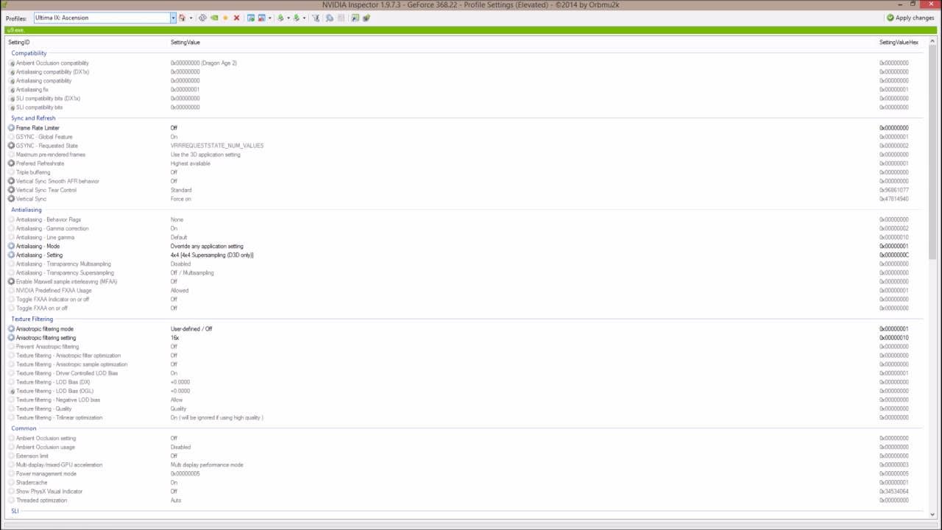Click the SettingID column header

pyautogui.click(x=19, y=42)
